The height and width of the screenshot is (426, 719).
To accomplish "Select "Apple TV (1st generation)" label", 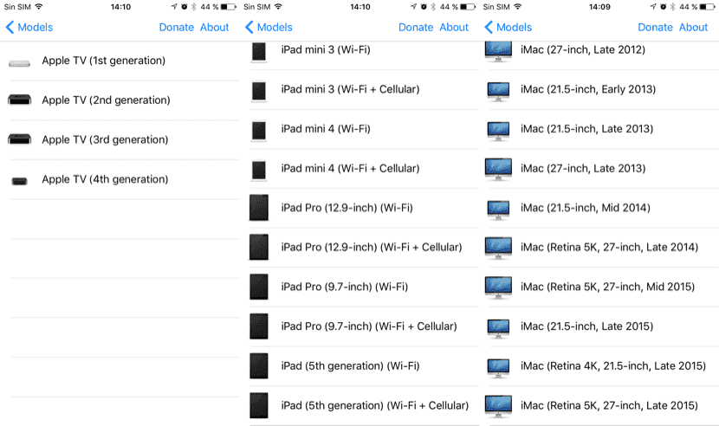I will [x=104, y=61].
